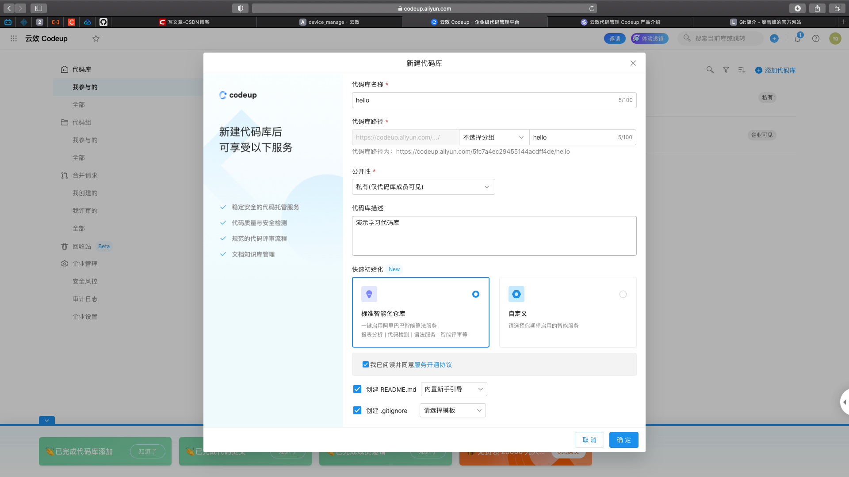Uncheck the 创建 README.md checkbox
This screenshot has height=477, width=849.
357,389
